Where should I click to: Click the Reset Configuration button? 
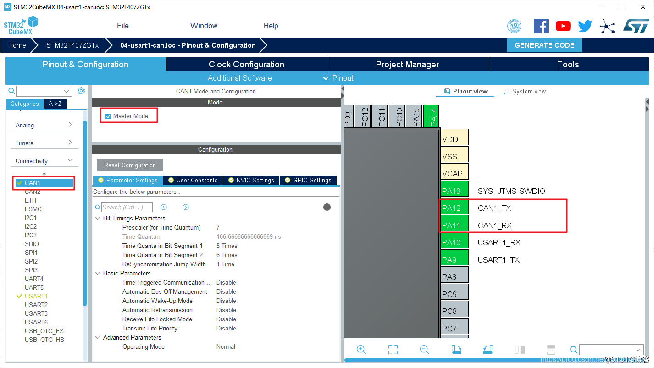[130, 165]
